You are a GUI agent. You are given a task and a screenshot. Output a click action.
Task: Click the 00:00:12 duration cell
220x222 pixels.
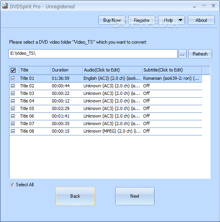pyautogui.click(x=61, y=101)
